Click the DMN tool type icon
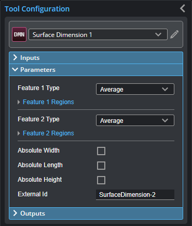 click(19, 34)
